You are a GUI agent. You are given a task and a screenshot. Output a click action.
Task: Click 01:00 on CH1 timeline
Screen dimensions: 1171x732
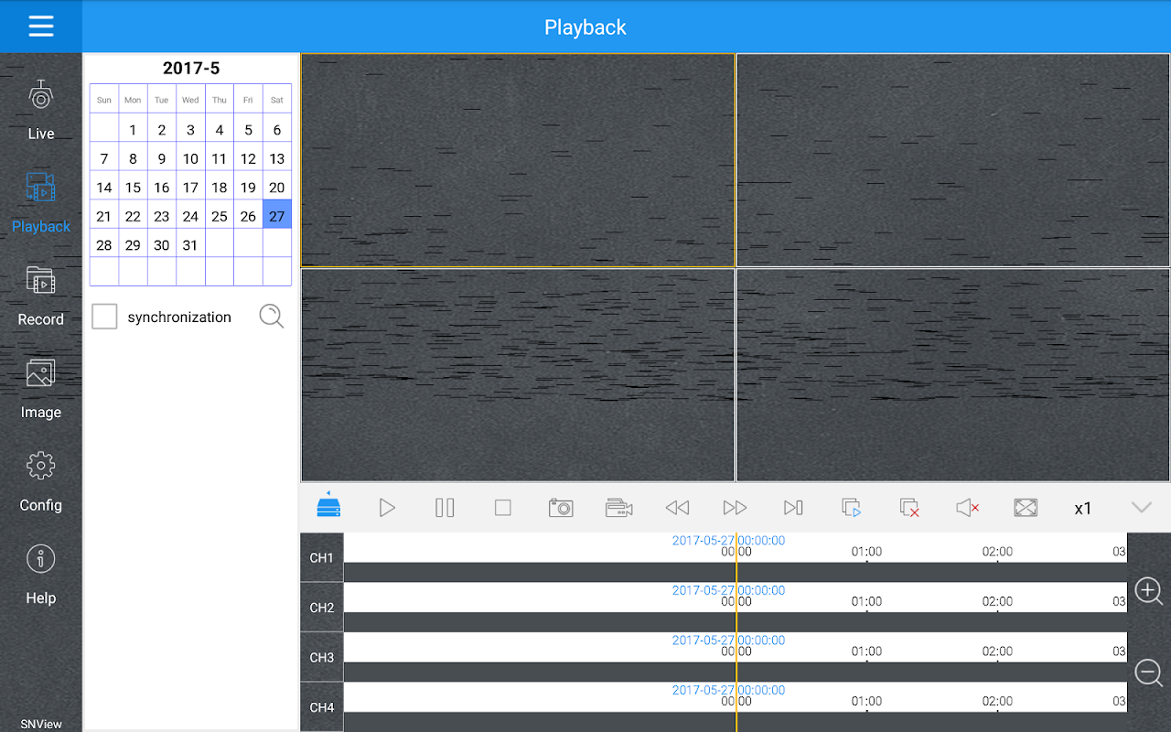866,552
